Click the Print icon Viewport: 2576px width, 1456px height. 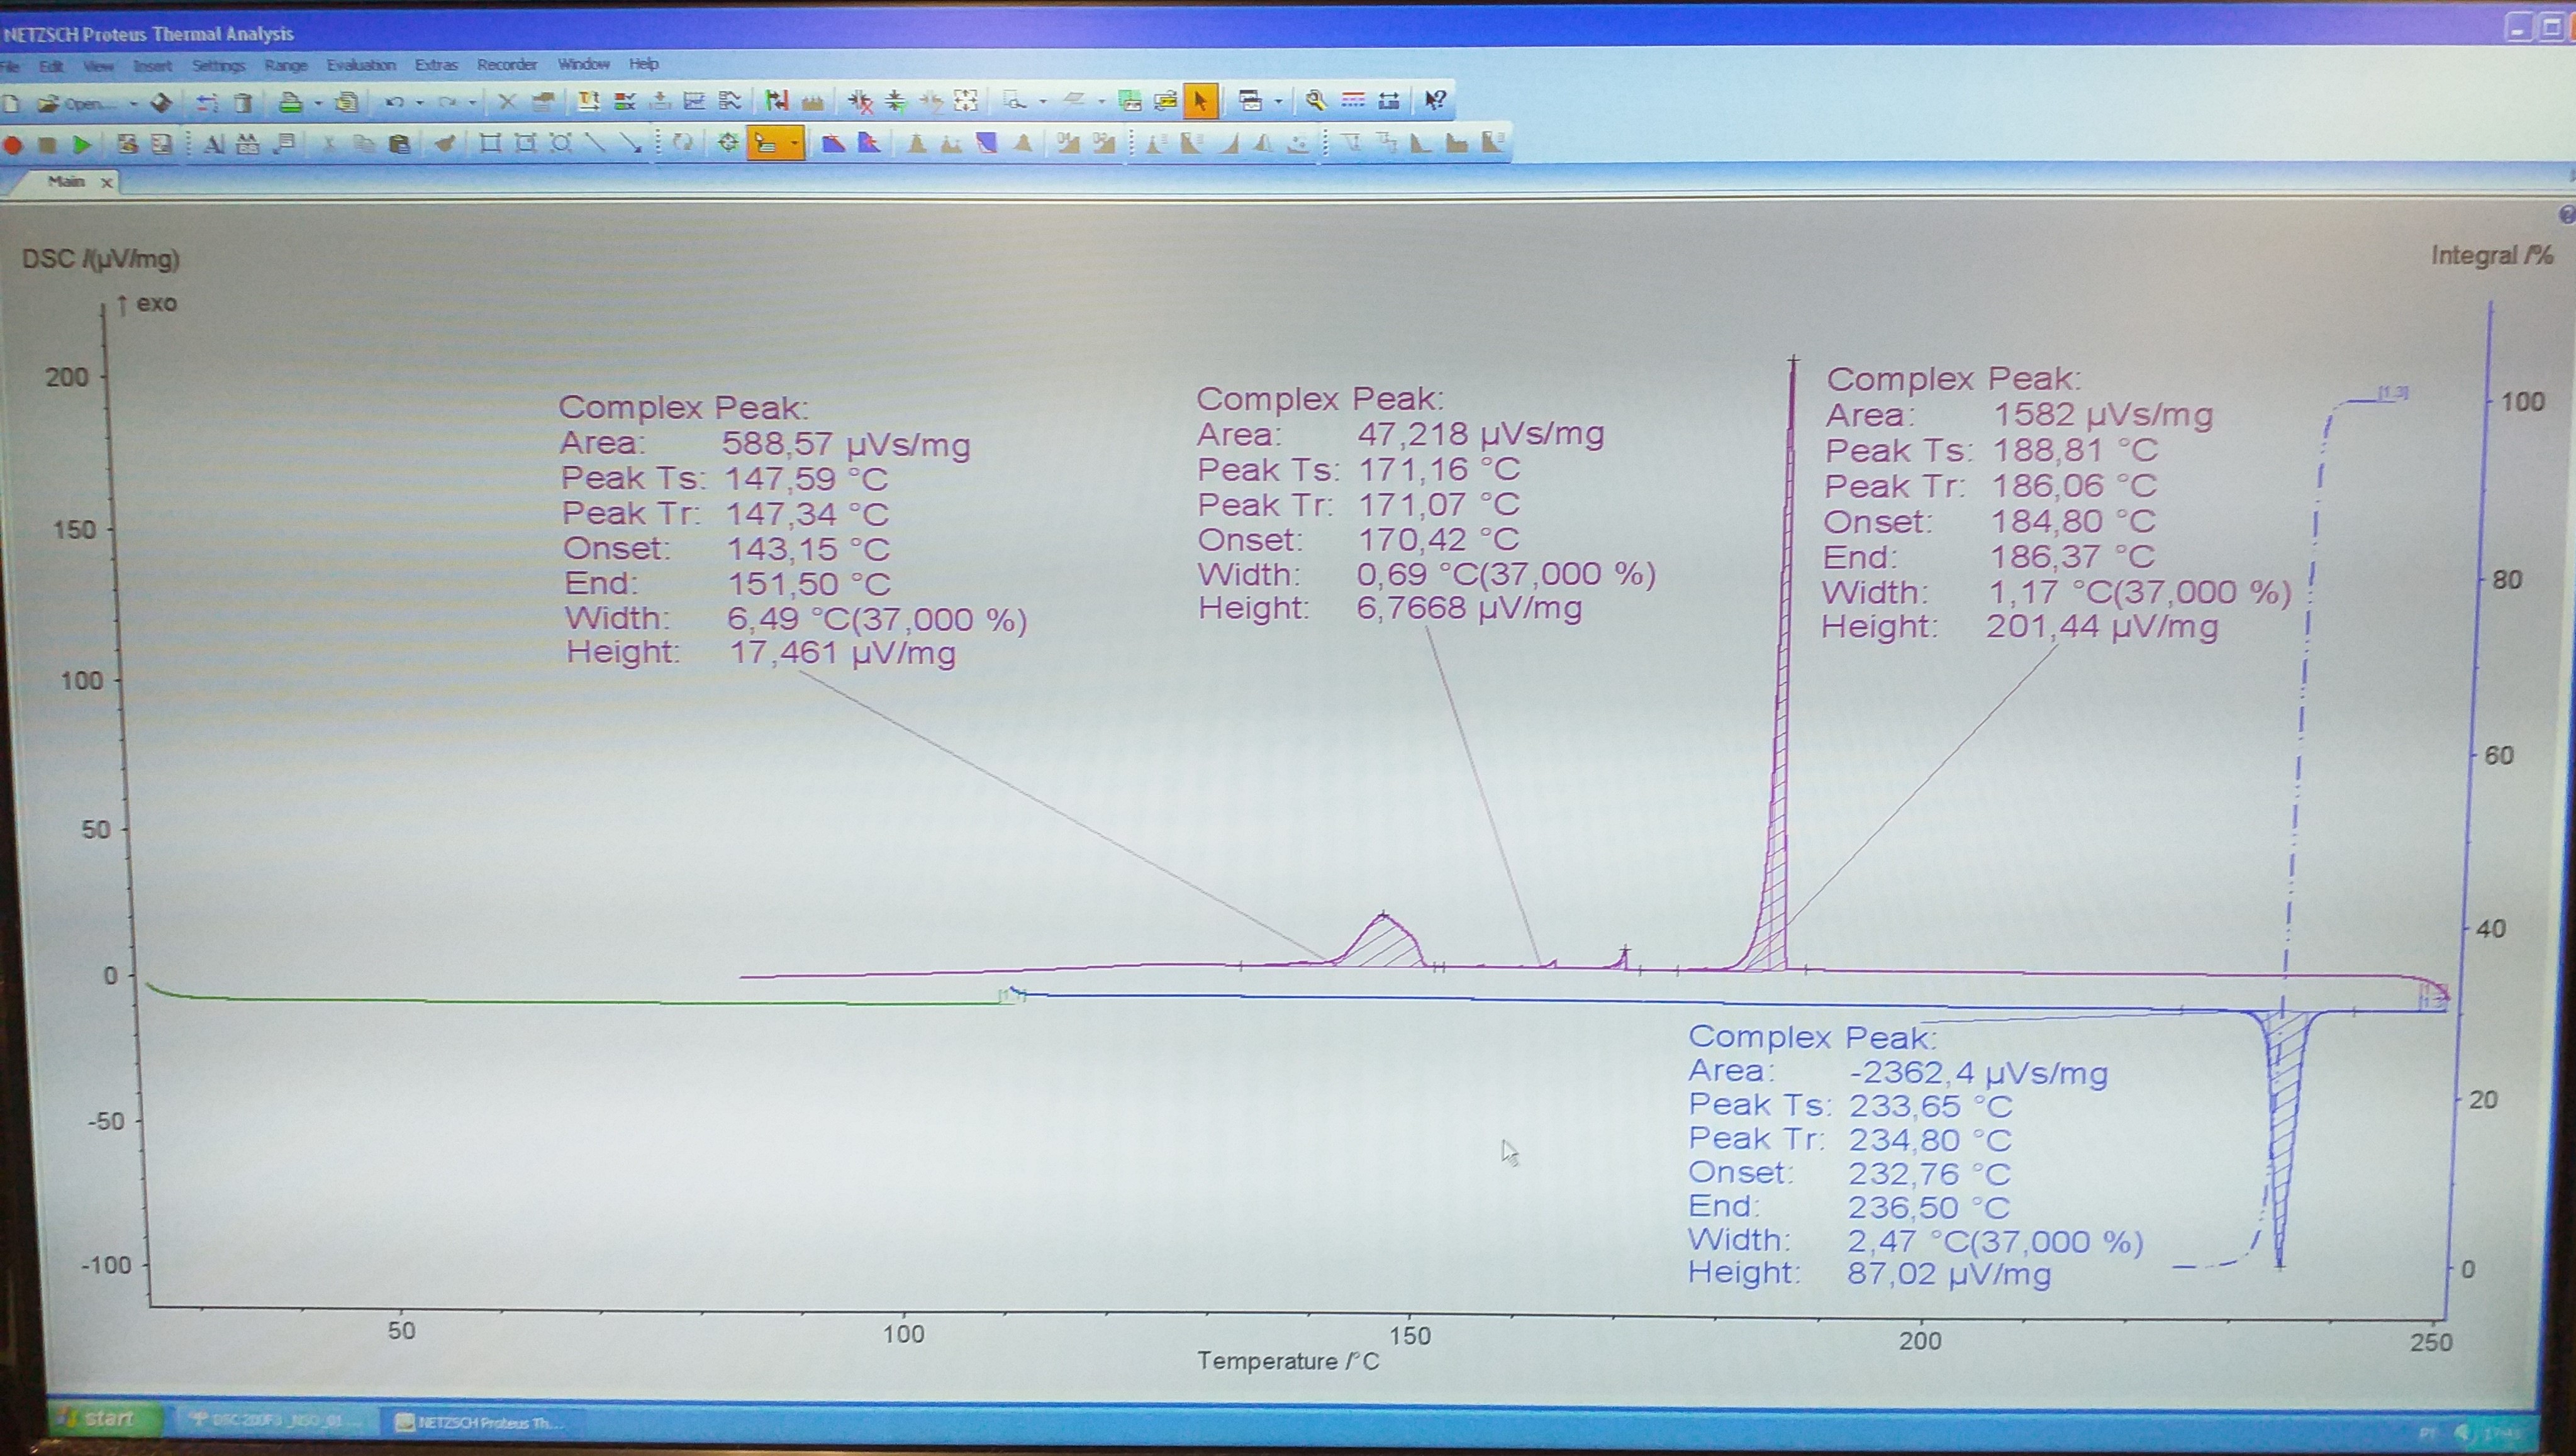click(x=290, y=102)
